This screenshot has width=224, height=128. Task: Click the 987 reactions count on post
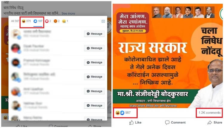(x=128, y=113)
